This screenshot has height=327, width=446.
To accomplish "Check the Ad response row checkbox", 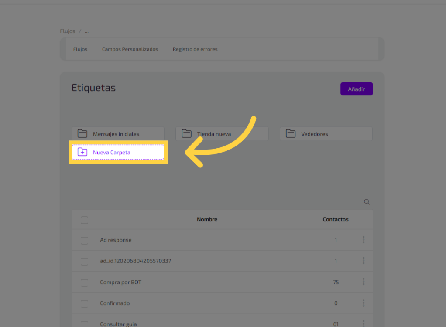I will click(x=85, y=241).
